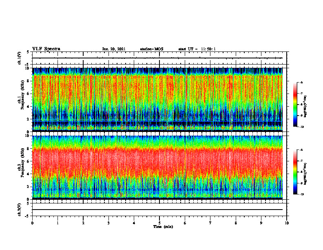The width and height of the screenshot is (323, 250).
Task: Click the 'ch.3(V)' waveform axis label
Action: [20, 210]
